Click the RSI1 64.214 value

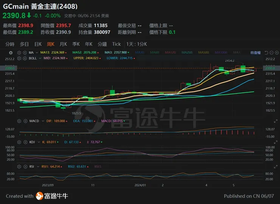click(x=52, y=167)
